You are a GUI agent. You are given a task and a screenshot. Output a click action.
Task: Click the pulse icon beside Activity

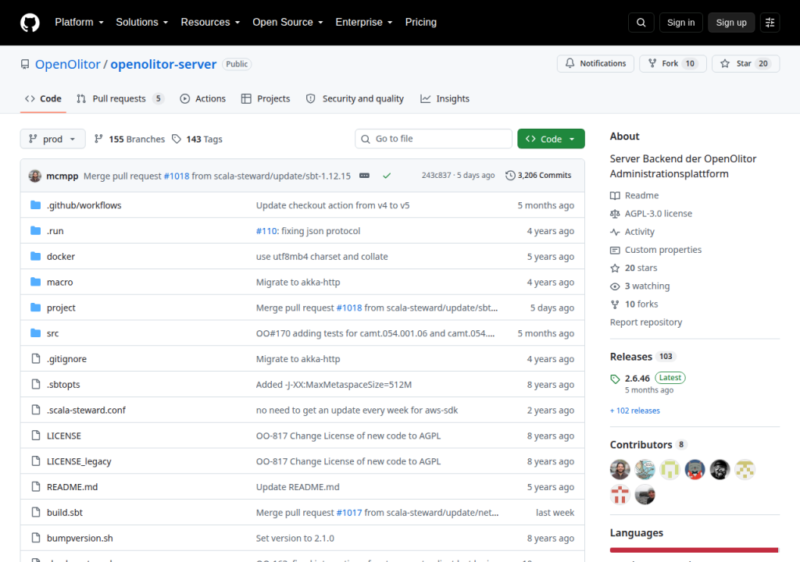[615, 232]
